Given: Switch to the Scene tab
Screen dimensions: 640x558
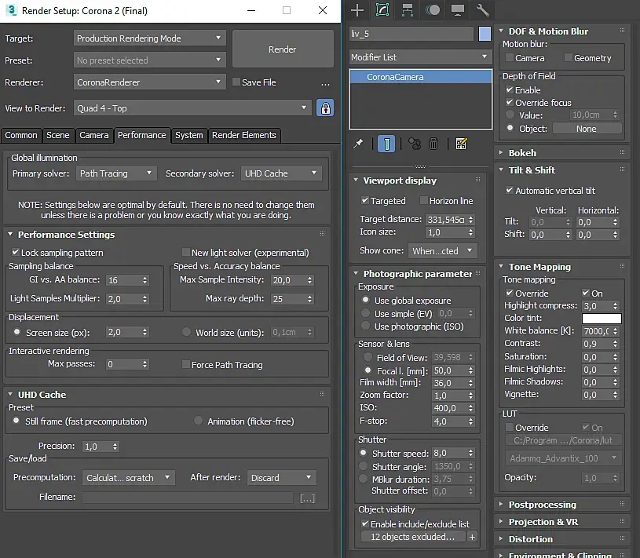Looking at the screenshot, I should pos(58,135).
